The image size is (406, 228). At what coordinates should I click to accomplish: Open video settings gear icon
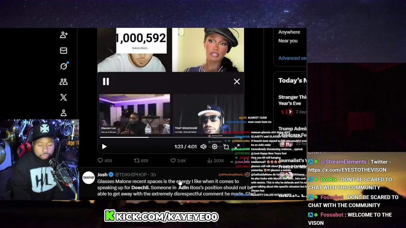point(215,147)
